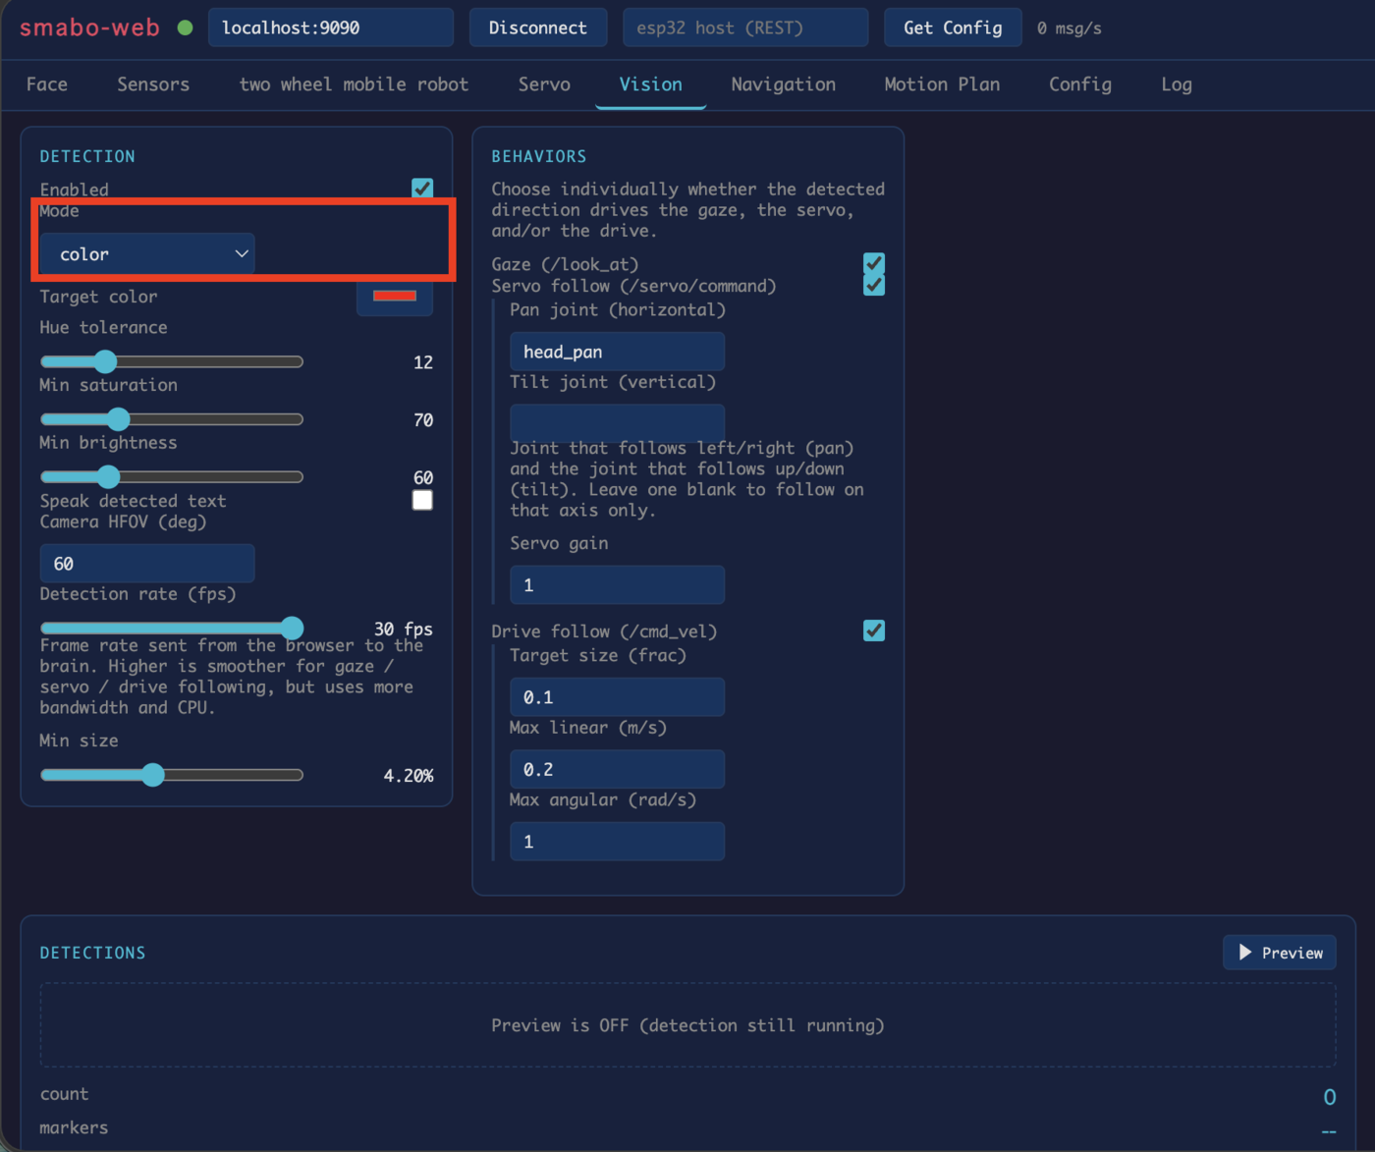Screen dimensions: 1375x1152
Task: Toggle the Detection Enabled checkbox
Action: [x=422, y=188]
